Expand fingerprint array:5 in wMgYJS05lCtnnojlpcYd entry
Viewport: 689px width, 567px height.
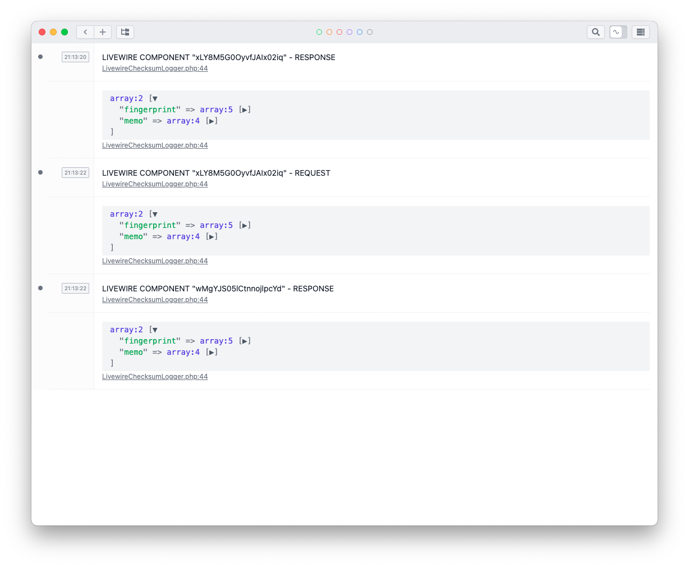(x=245, y=341)
